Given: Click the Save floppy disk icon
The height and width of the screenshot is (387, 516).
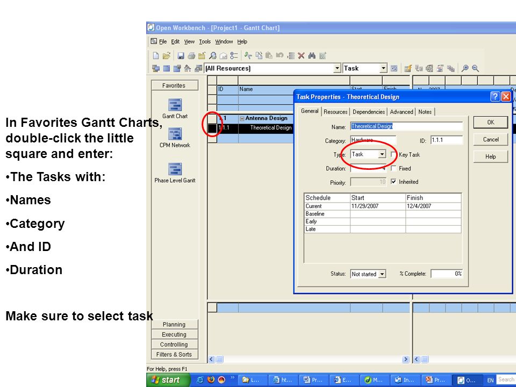Looking at the screenshot, I should coord(181,55).
